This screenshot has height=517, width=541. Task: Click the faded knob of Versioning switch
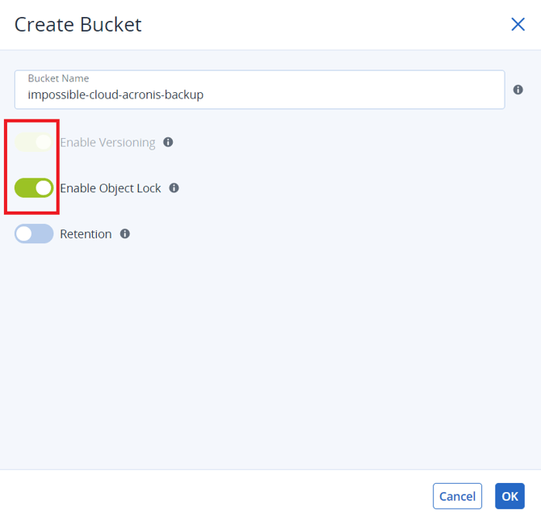click(x=44, y=142)
